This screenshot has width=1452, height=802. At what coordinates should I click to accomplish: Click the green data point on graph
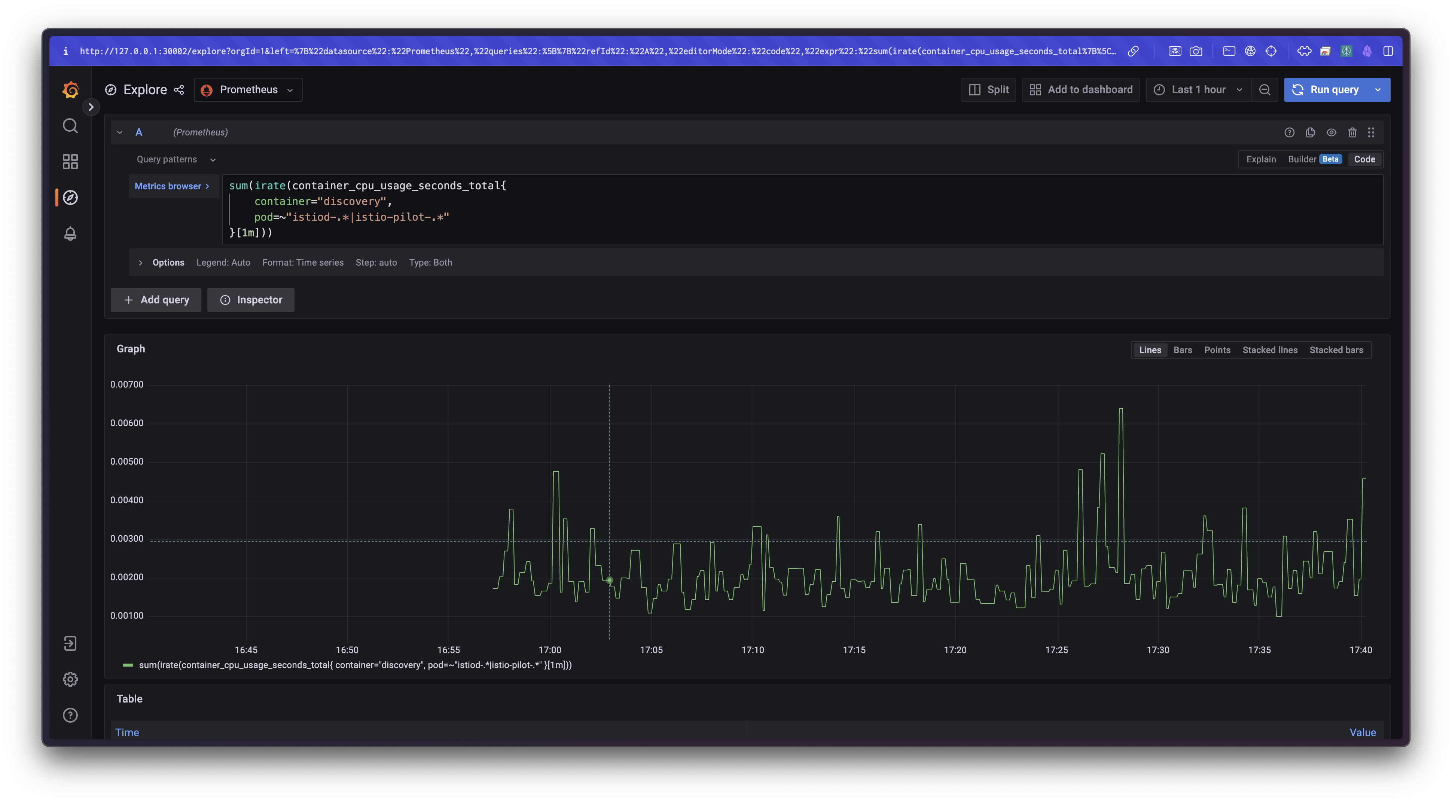[x=609, y=580]
